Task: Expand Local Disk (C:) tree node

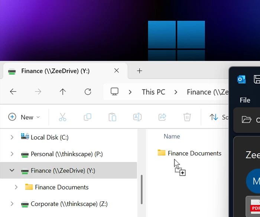Action: click(x=12, y=137)
